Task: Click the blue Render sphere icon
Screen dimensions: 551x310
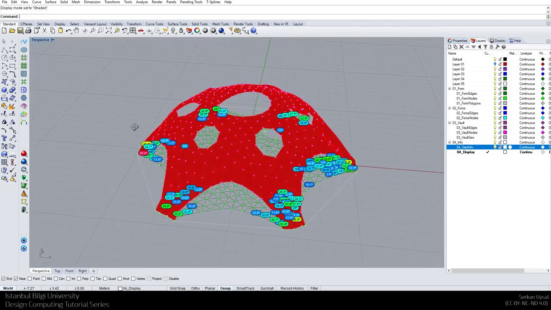Action: (221, 31)
